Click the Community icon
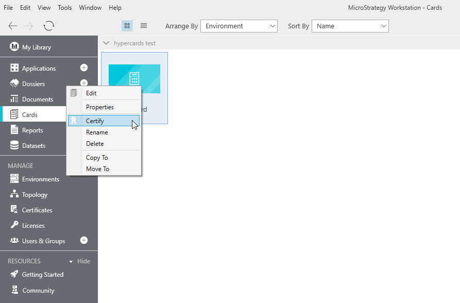The width and height of the screenshot is (460, 303). [x=14, y=290]
